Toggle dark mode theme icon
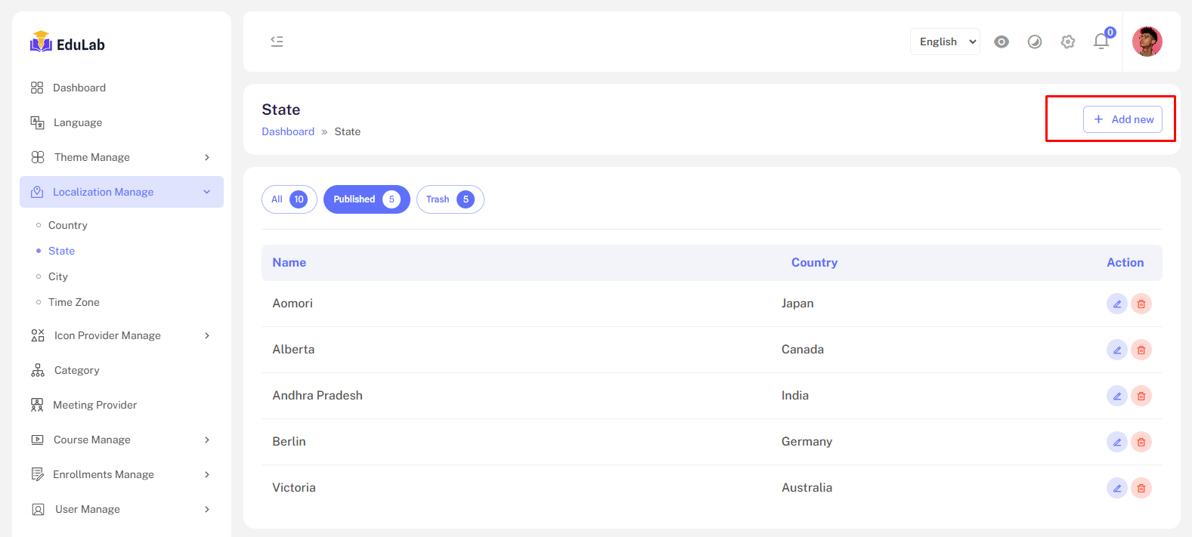Viewport: 1192px width, 537px height. coord(1034,42)
